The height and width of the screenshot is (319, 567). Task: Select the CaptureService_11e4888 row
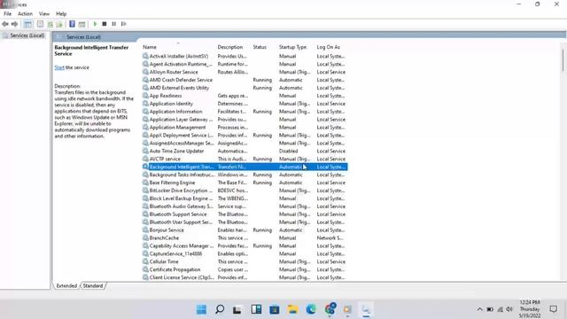(245, 254)
